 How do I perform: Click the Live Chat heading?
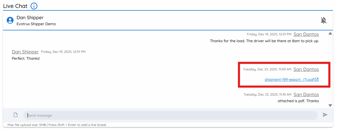15,6
